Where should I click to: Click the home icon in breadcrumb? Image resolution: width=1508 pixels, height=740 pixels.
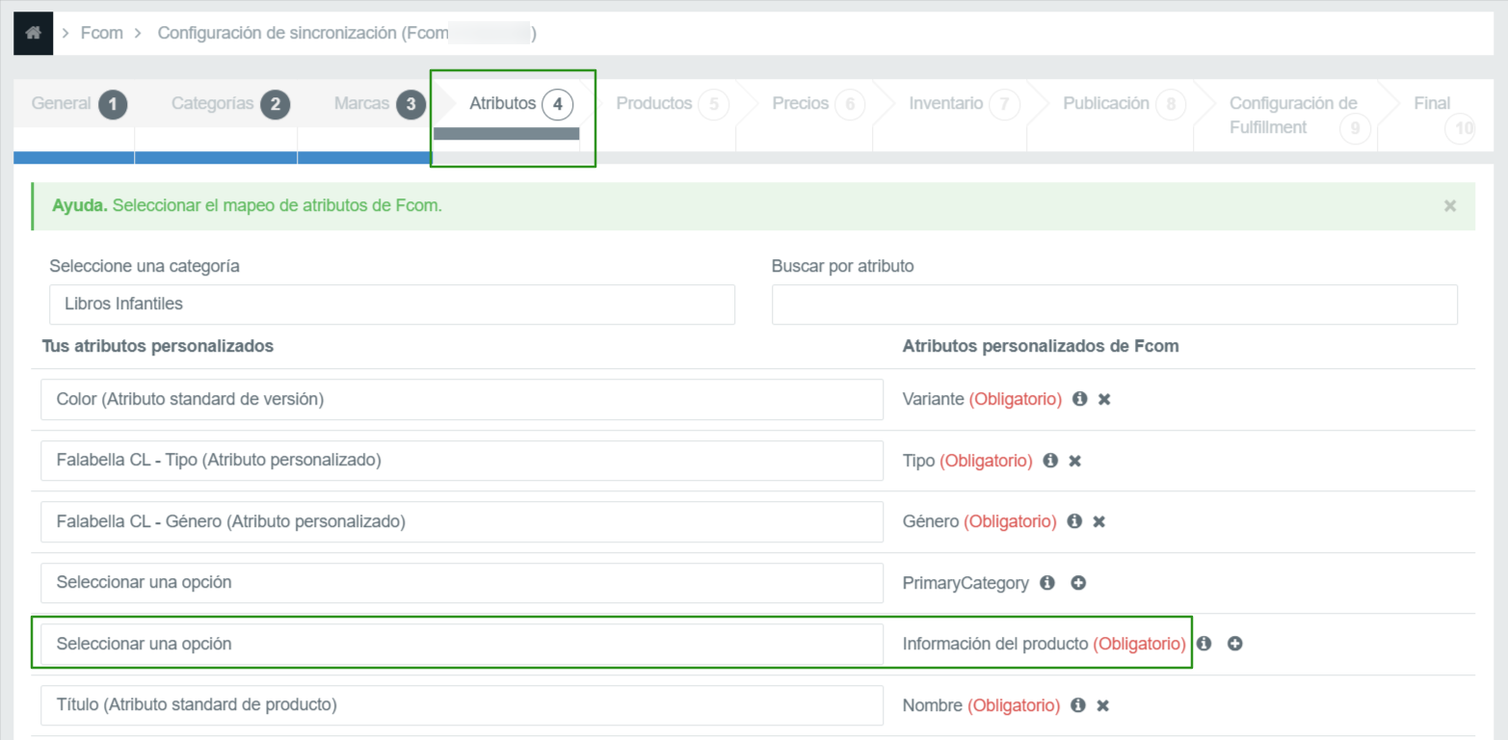34,34
